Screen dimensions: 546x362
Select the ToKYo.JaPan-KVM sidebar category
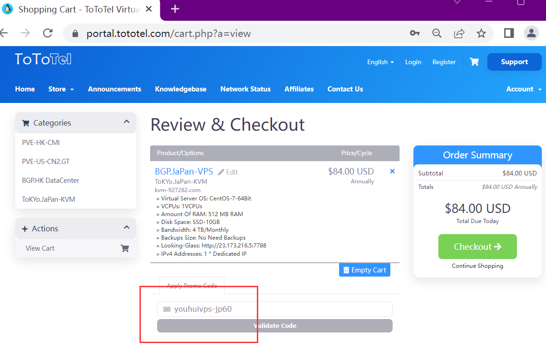(49, 199)
